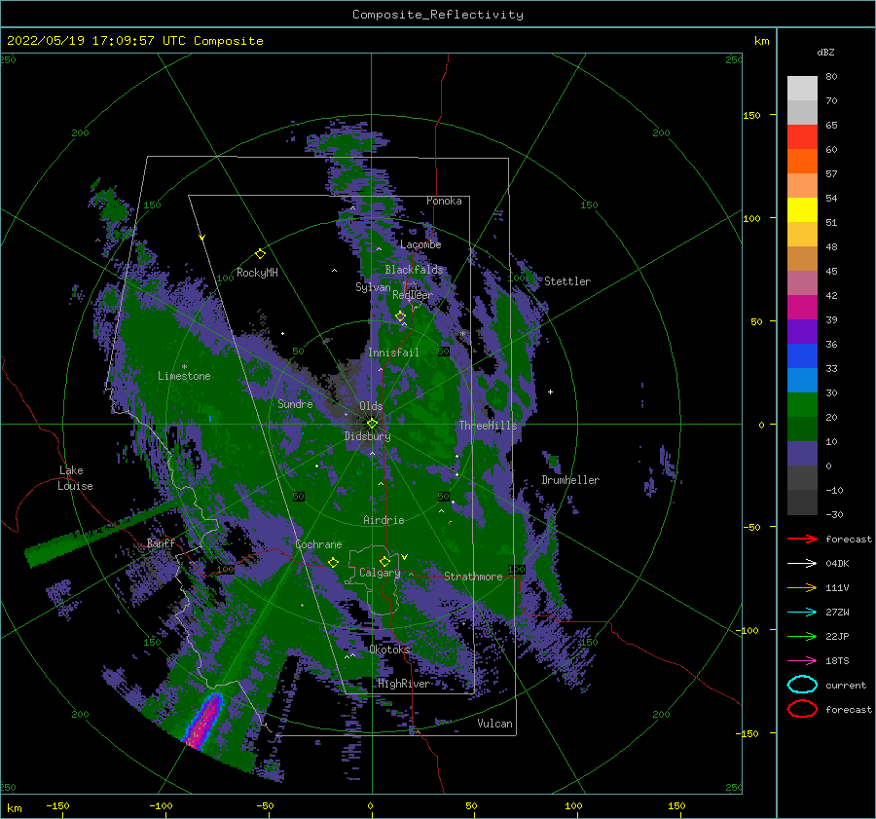Viewport: 876px width, 819px height.
Task: Click the Composite_Reflectivity title text
Action: point(438,15)
